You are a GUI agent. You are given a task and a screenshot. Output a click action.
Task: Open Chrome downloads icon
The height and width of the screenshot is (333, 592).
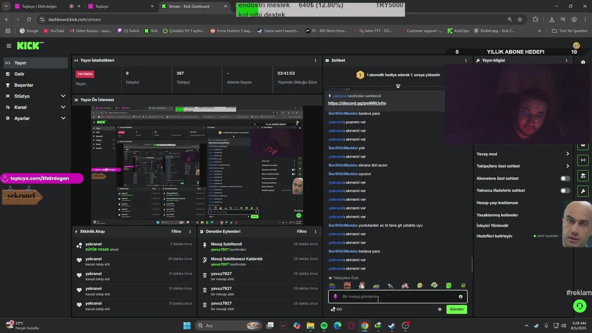(552, 19)
